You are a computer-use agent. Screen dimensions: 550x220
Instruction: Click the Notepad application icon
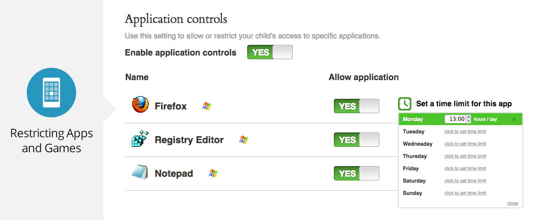140,172
